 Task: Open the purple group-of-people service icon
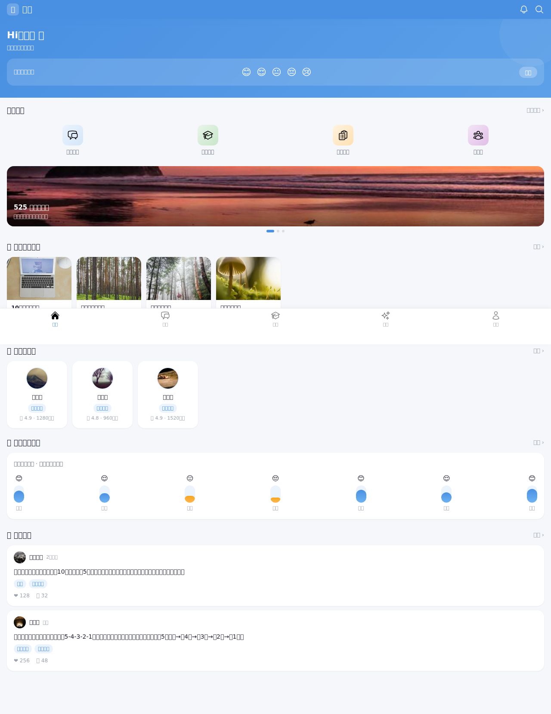click(478, 135)
